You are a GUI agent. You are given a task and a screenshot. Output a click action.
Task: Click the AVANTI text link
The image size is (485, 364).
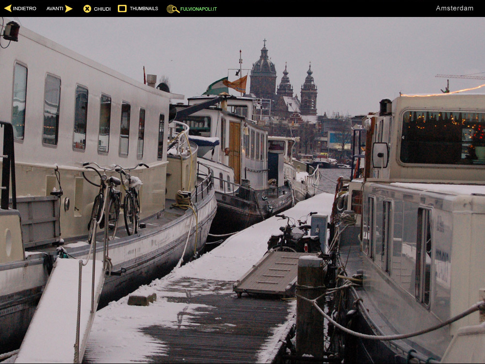55,9
